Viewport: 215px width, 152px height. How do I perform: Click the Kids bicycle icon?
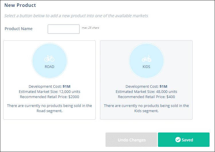pos(146,59)
